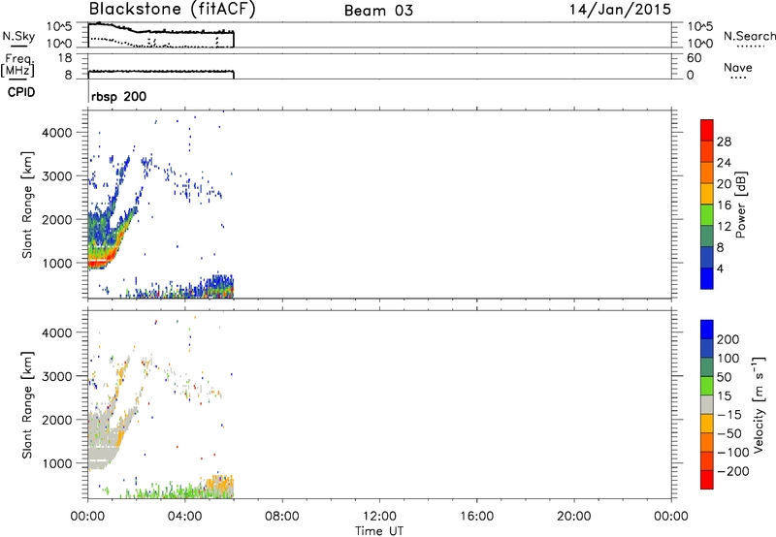Click the red top segment of Power colorbar
Viewport: 776px width, 537px height.
[707, 130]
